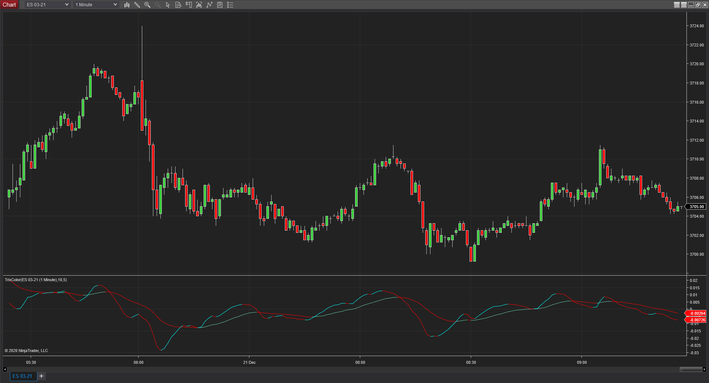Image resolution: width=709 pixels, height=383 pixels.
Task: Add a new chart tab with plus
Action: click(x=41, y=376)
